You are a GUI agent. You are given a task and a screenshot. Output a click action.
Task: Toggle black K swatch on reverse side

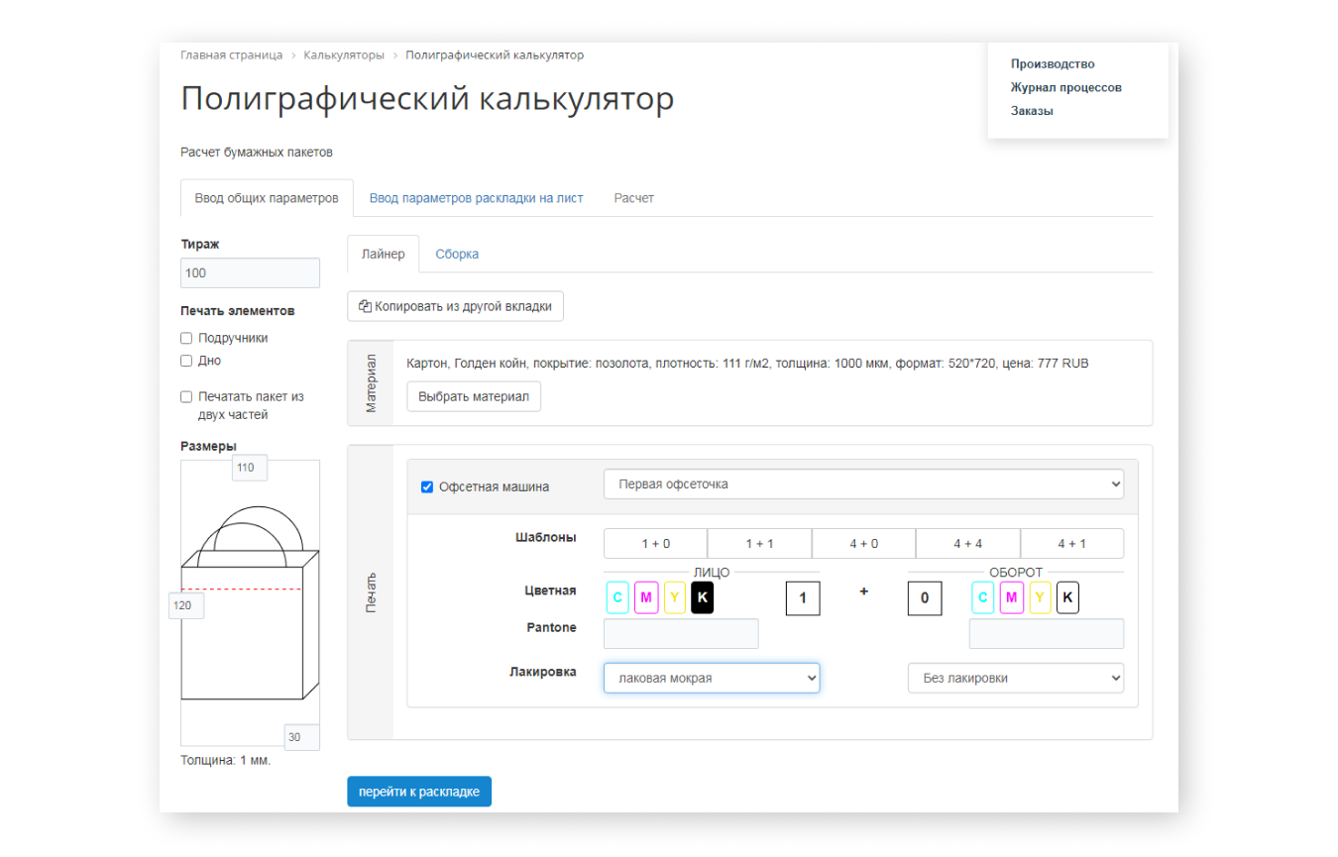(1067, 597)
